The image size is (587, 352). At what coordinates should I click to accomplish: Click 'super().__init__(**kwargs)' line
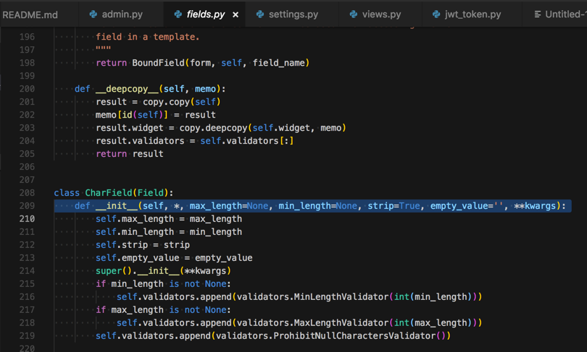(x=163, y=270)
